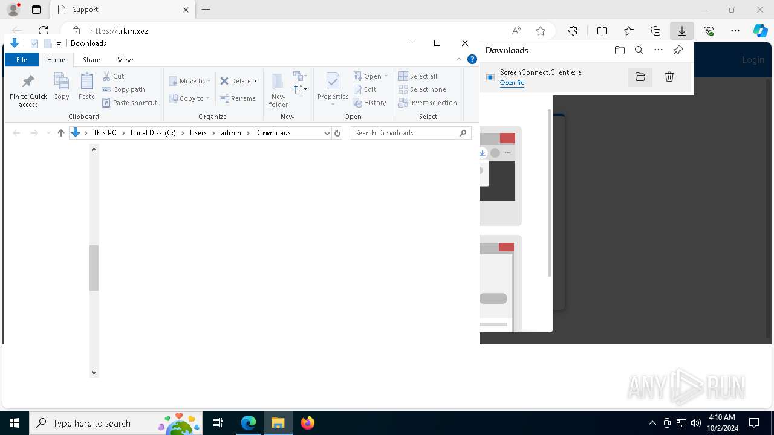Switch to the Home ribbon tab
The width and height of the screenshot is (774, 435).
56,60
